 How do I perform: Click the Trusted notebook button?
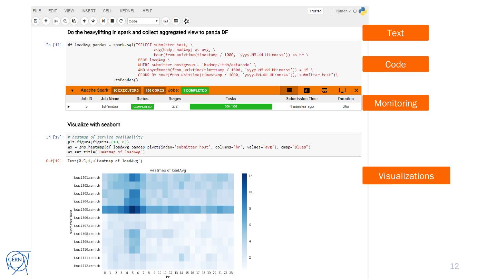[315, 11]
